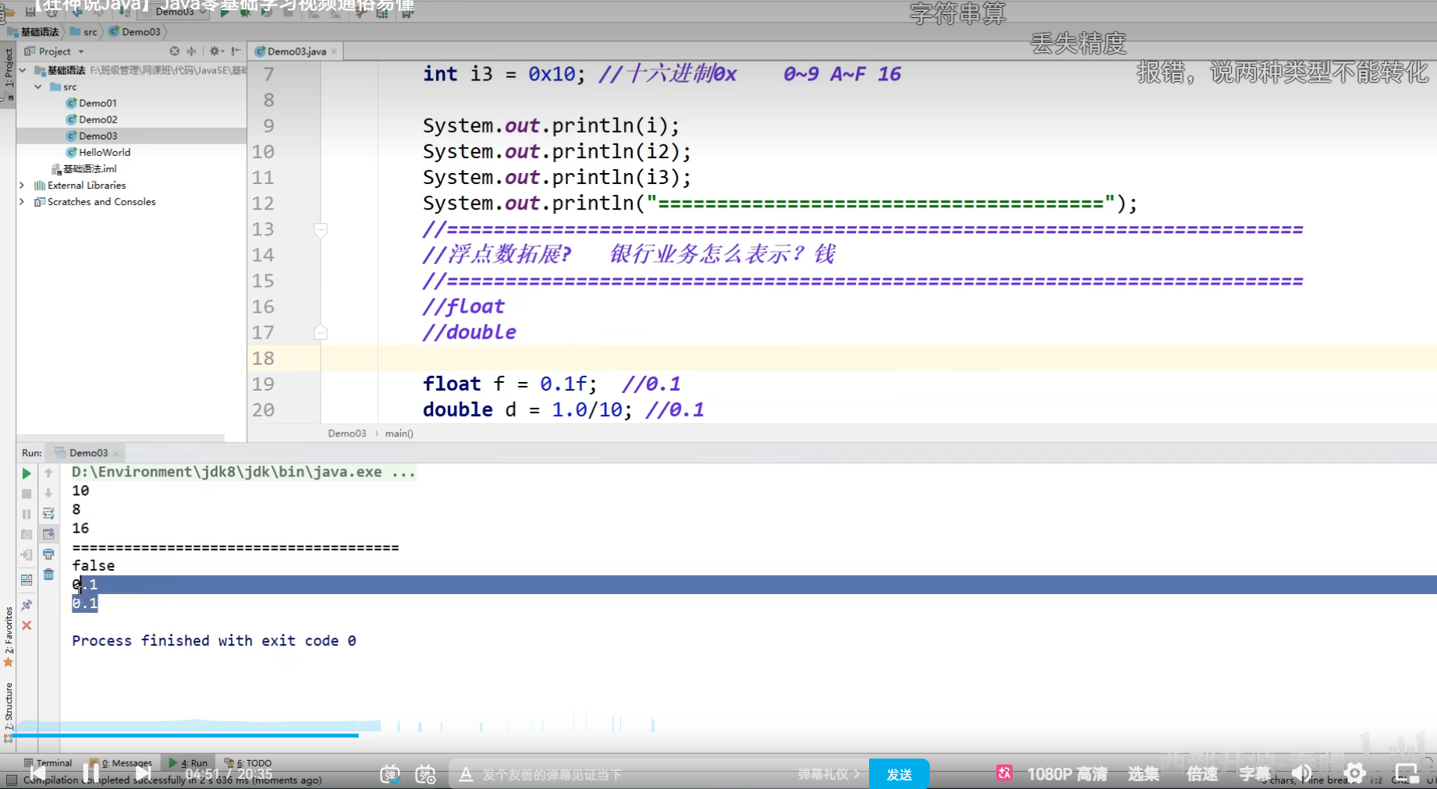Collapse all in Project panel

click(x=192, y=51)
